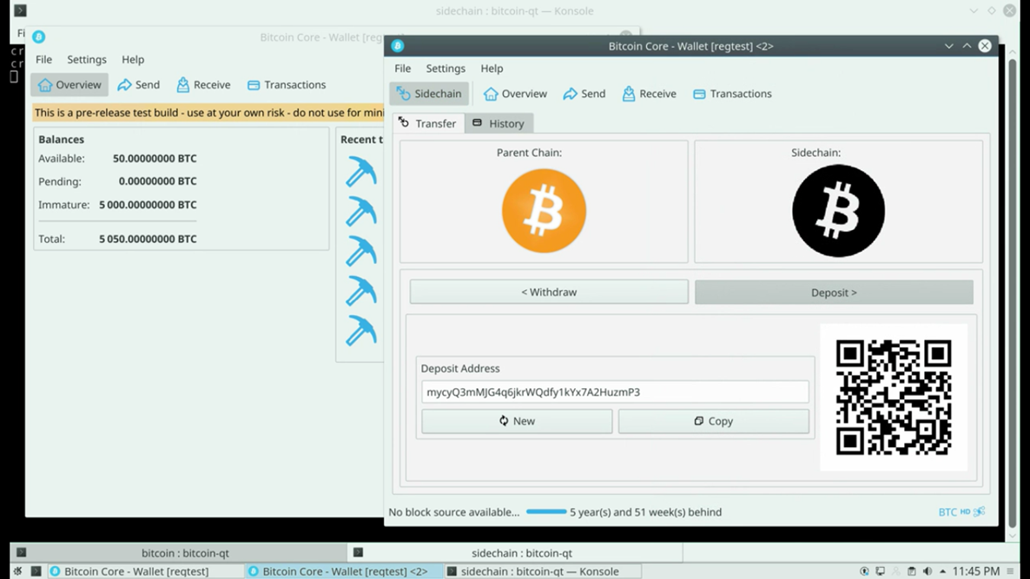Click the '< Withdraw' button
1030x579 pixels.
pyautogui.click(x=549, y=293)
